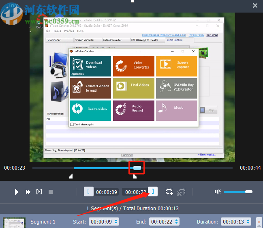Switch to the Video Converter tab

116,40
